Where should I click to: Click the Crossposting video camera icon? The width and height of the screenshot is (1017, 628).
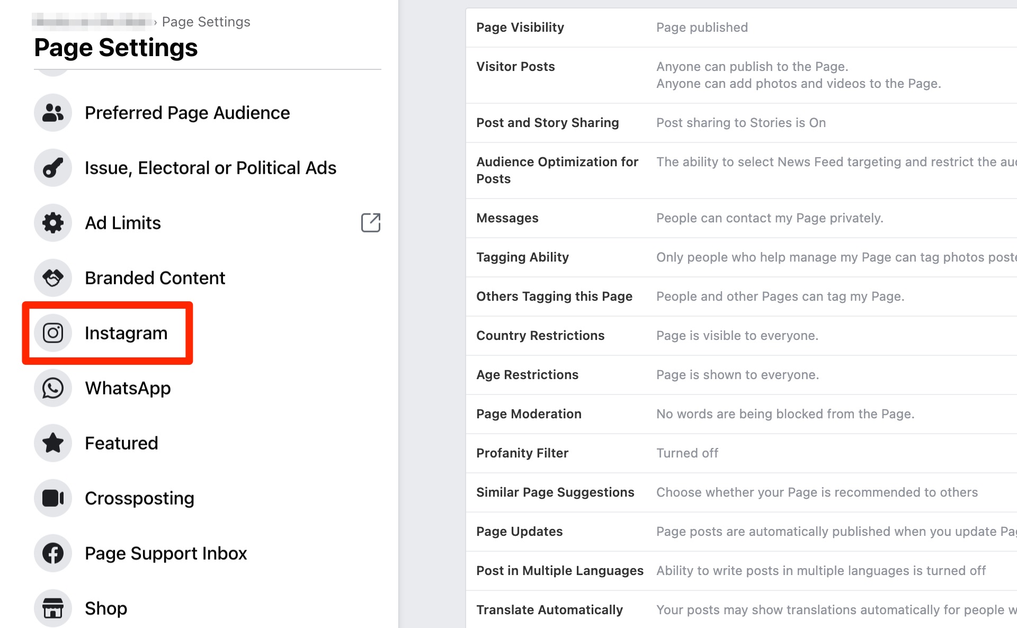point(53,498)
